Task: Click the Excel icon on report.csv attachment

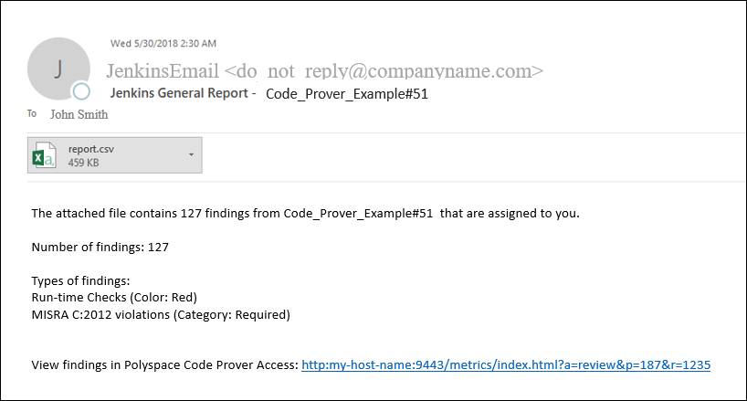Action: pos(45,155)
